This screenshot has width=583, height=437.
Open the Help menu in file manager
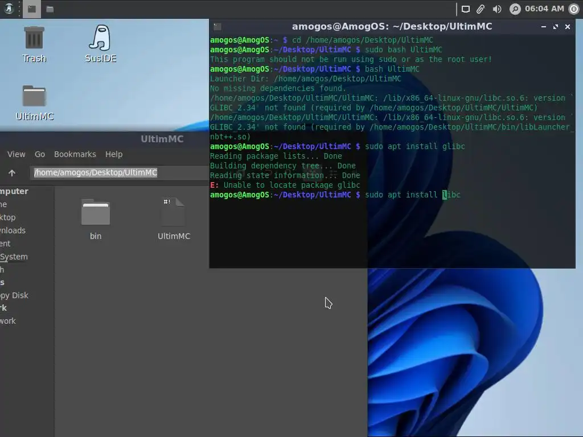click(114, 154)
